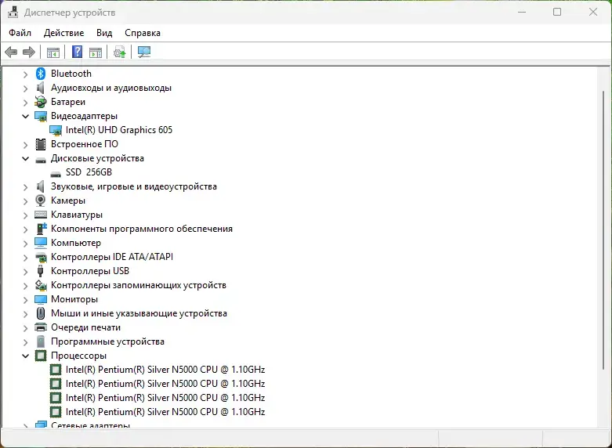Collapse the Видеоадаптеры category

[x=25, y=116]
